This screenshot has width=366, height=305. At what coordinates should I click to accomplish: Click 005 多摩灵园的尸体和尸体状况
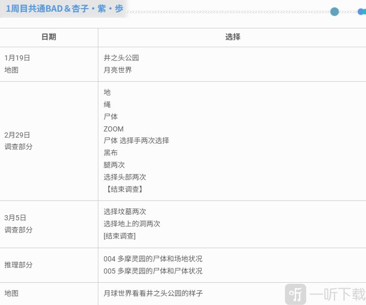(x=153, y=271)
